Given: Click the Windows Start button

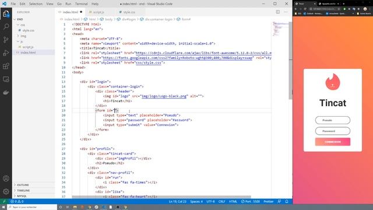Looking at the screenshot, I should coord(3,207).
